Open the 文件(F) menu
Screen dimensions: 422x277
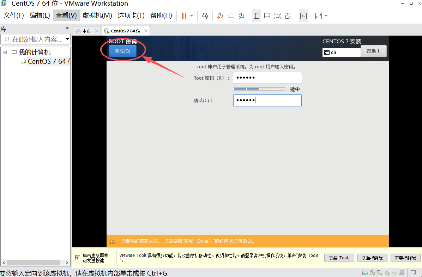tap(13, 15)
